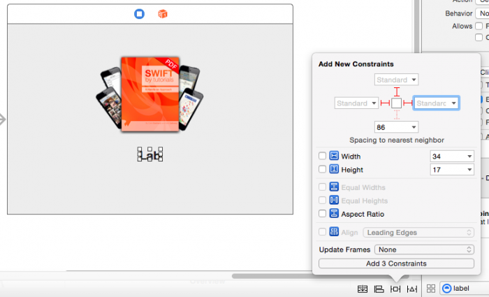The image size is (489, 297).
Task: Toggle the top spacing strut constraint
Action: [x=396, y=92]
